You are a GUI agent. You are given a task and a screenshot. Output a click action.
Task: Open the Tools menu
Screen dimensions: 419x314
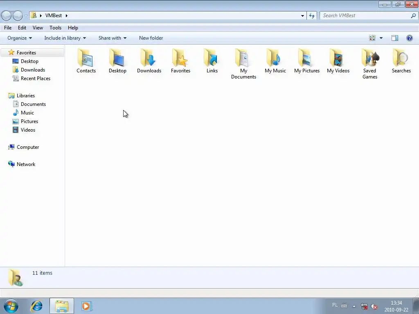[x=55, y=28]
